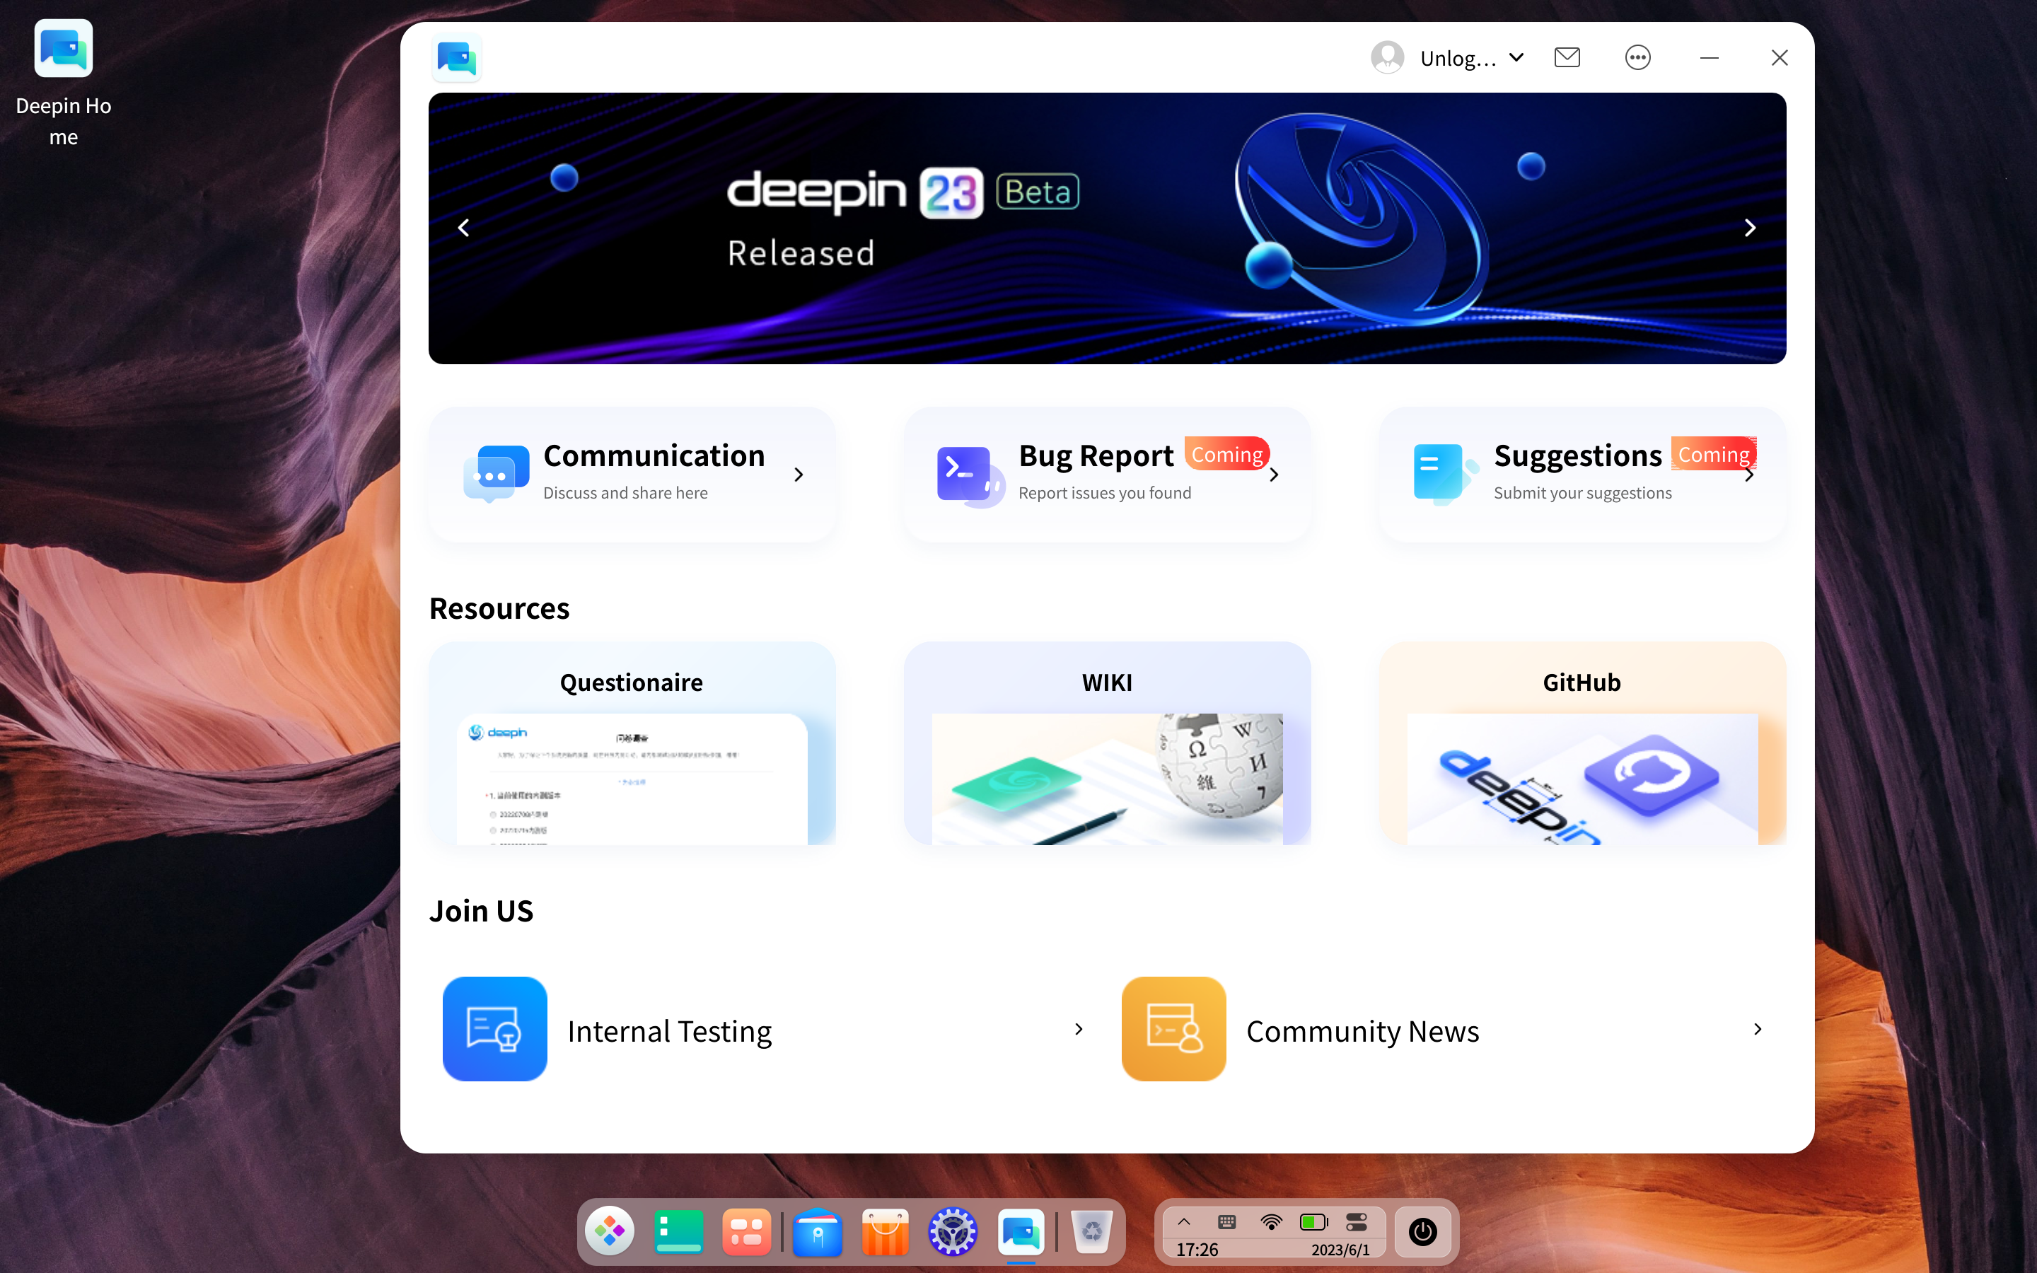Open the launcher in the dock
This screenshot has height=1273, width=2037.
click(610, 1232)
